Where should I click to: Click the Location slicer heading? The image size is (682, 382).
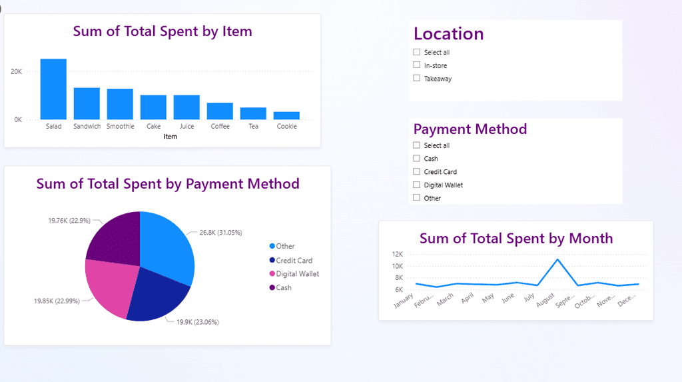[x=448, y=33]
